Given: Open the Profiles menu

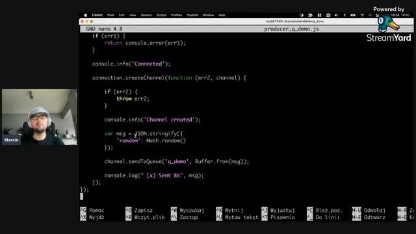Looking at the screenshot, I should tap(176, 15).
